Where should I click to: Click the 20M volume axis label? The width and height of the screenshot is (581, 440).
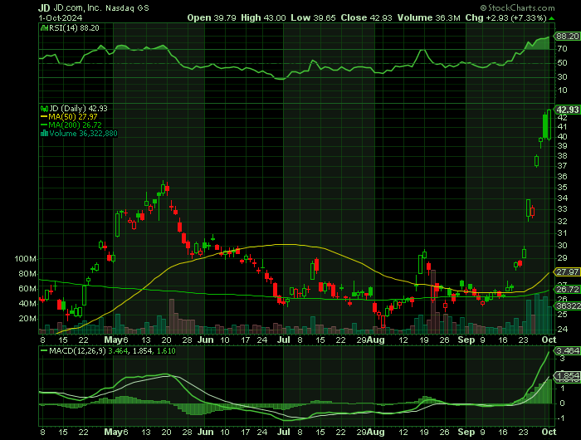point(27,319)
